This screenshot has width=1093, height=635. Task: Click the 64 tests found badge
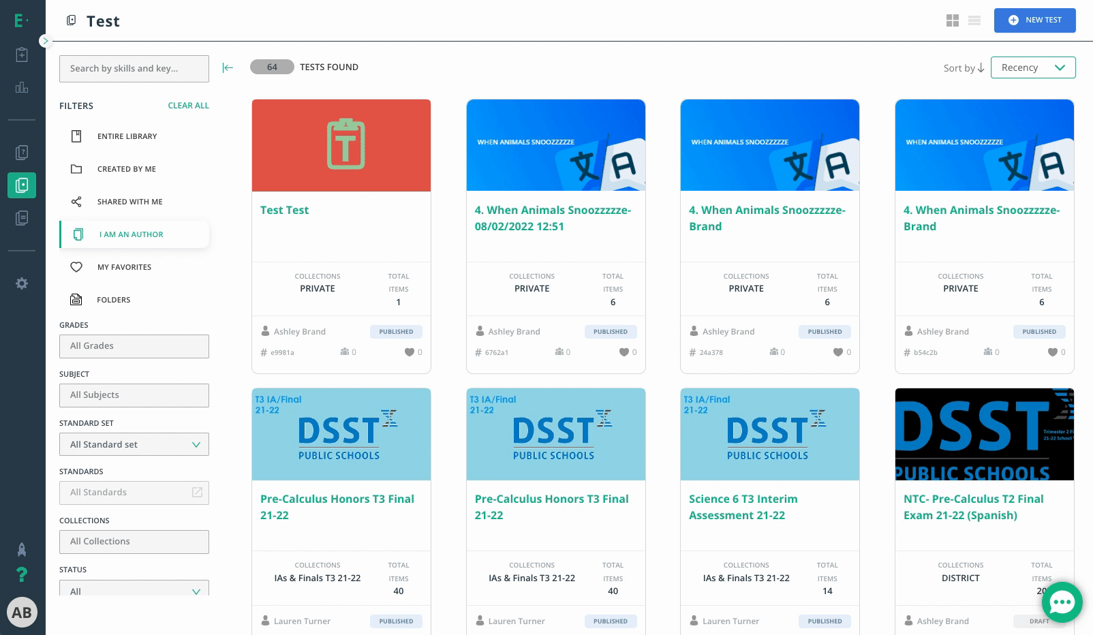point(272,67)
